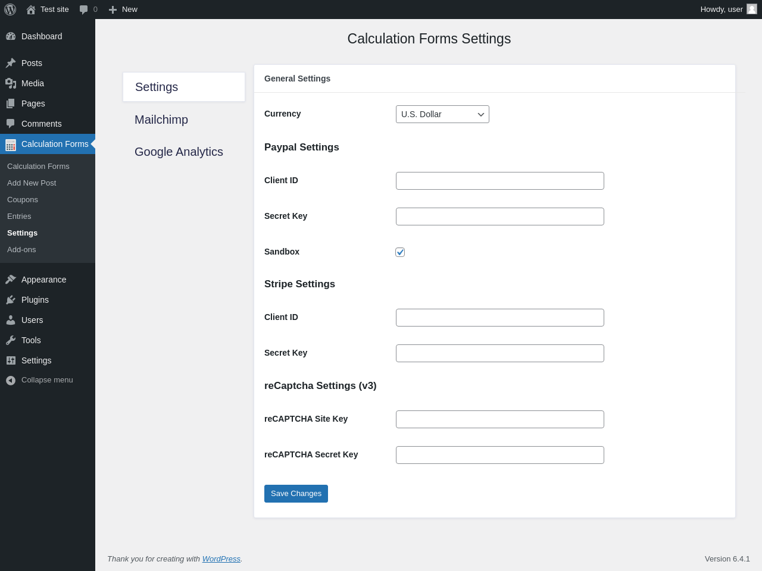Click the Tools wrench icon
Image resolution: width=762 pixels, height=571 pixels.
[11, 340]
